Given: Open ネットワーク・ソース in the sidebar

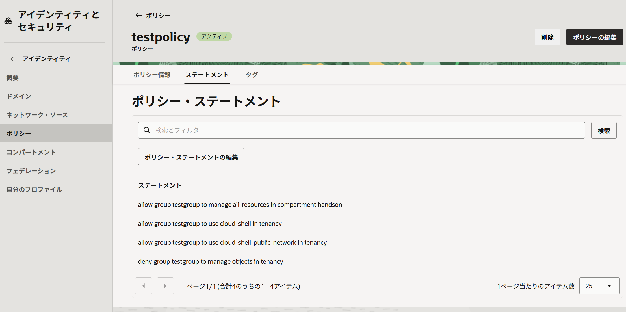Looking at the screenshot, I should 37,115.
